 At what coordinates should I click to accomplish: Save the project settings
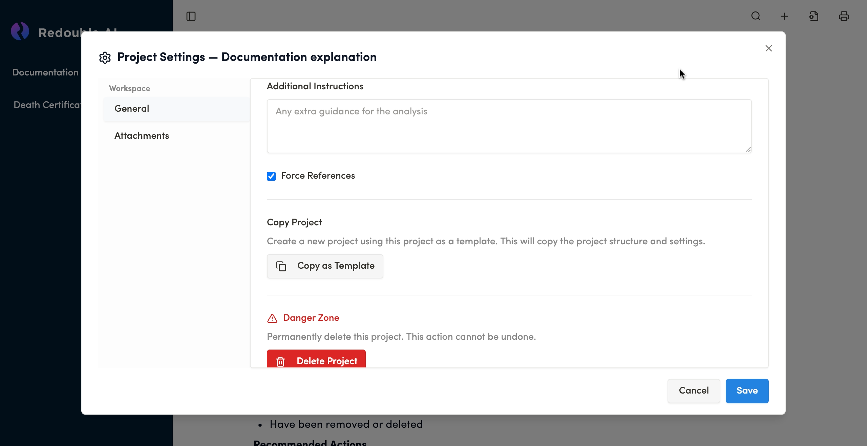coord(747,391)
